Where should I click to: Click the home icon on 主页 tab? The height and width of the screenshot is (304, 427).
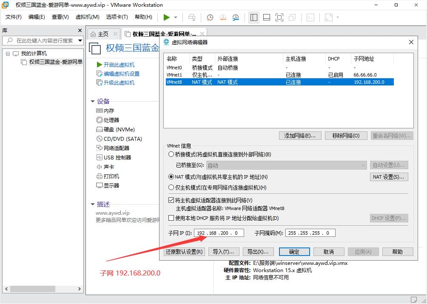click(x=93, y=34)
